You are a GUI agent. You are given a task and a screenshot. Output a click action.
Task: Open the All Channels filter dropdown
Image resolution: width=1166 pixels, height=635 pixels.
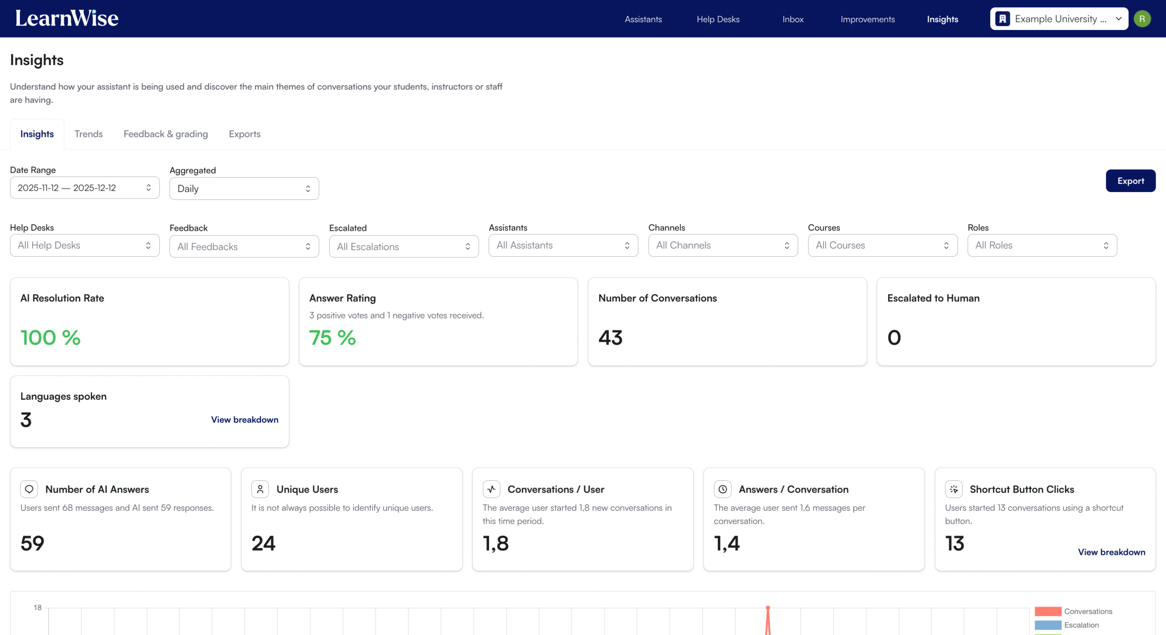point(723,245)
